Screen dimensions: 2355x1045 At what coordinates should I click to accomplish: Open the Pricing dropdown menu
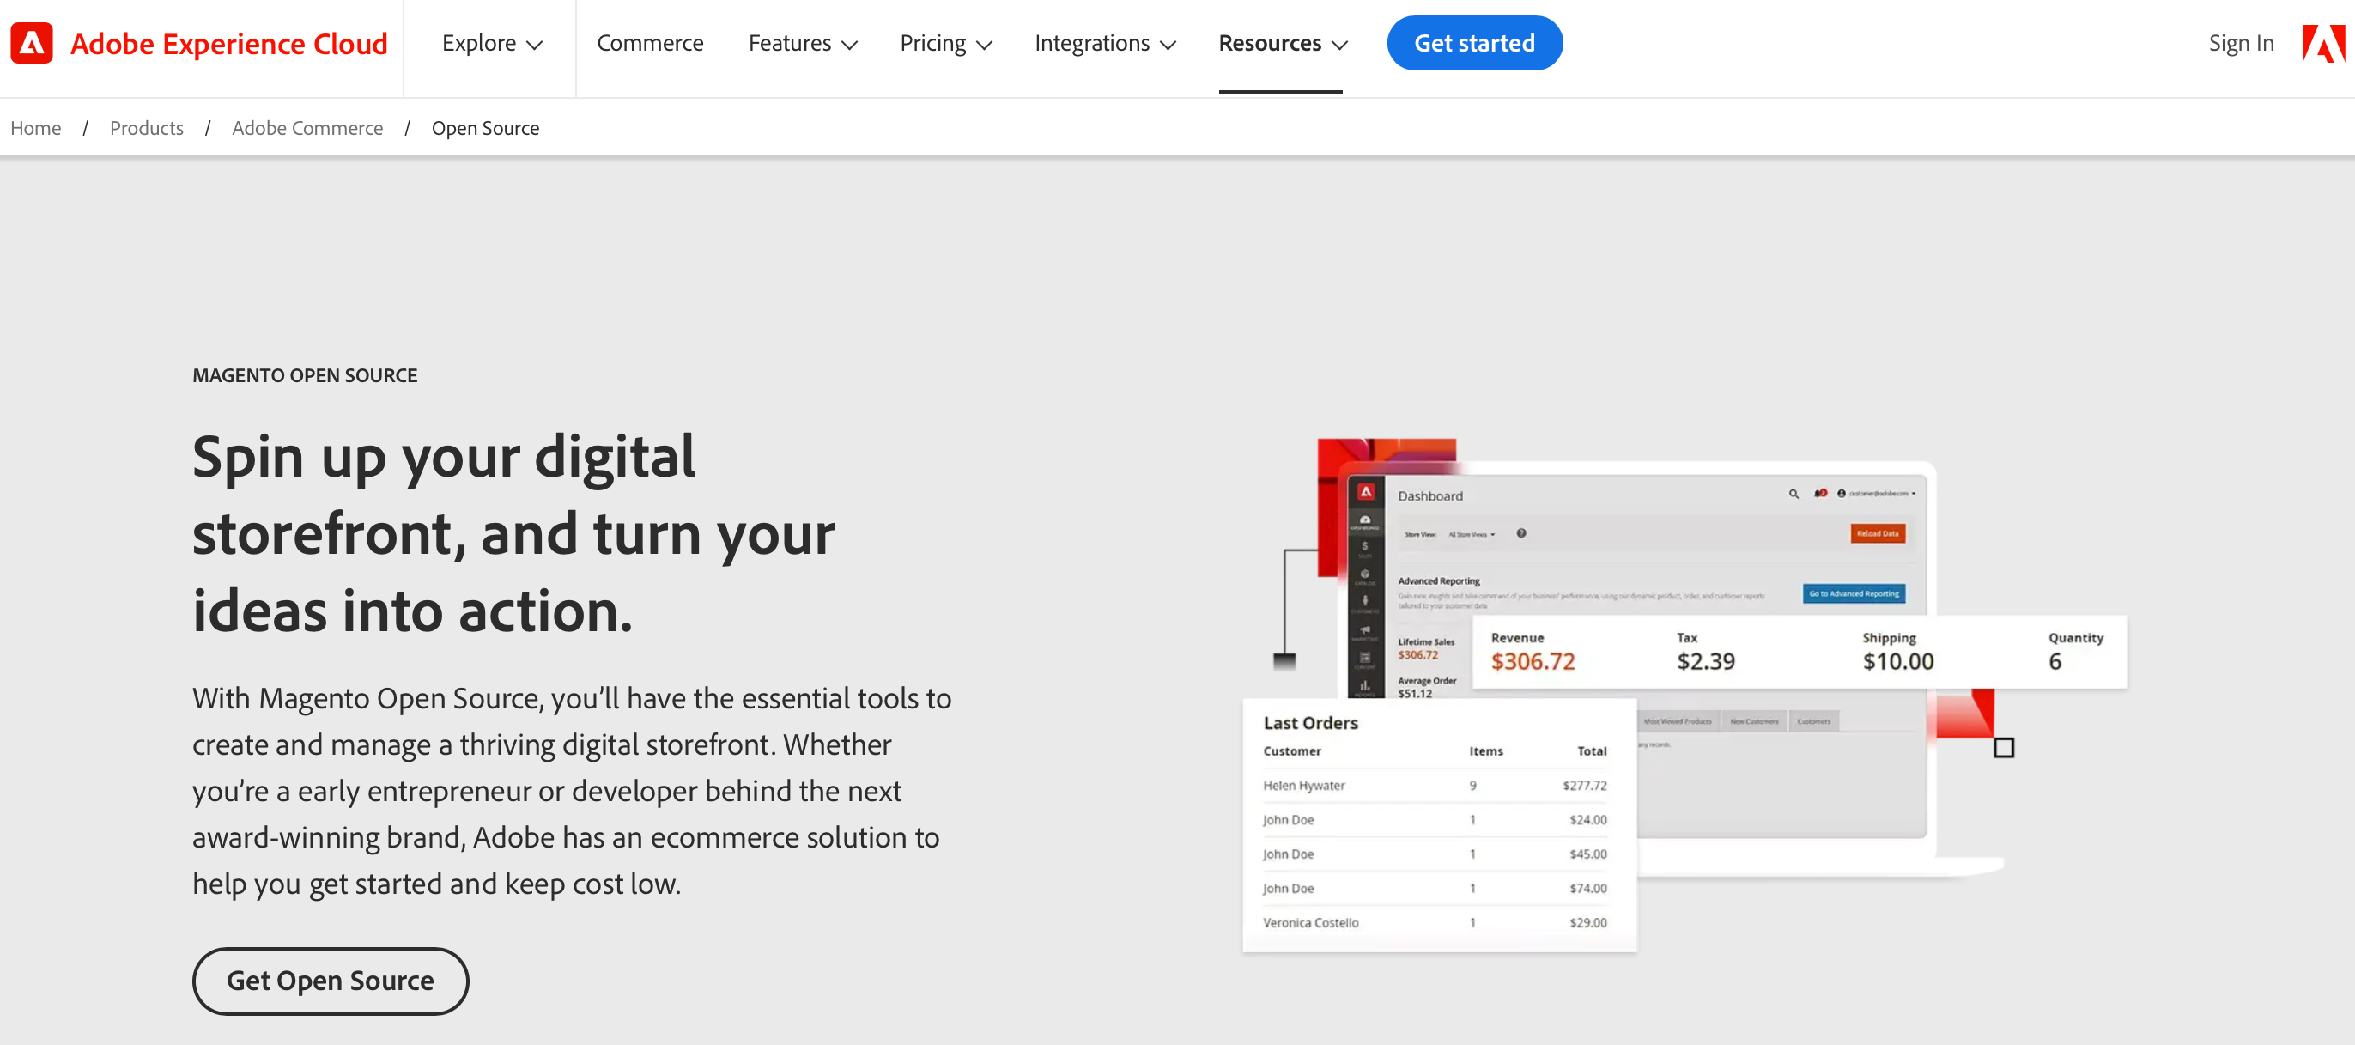click(x=945, y=43)
